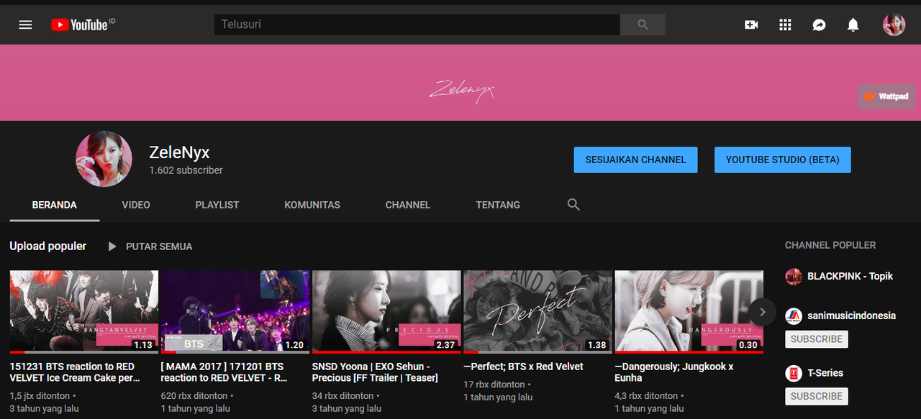Viewport: 921px width, 419px height.
Task: Open the MAMA 2017 BTS reaction thumbnail
Action: click(235, 312)
